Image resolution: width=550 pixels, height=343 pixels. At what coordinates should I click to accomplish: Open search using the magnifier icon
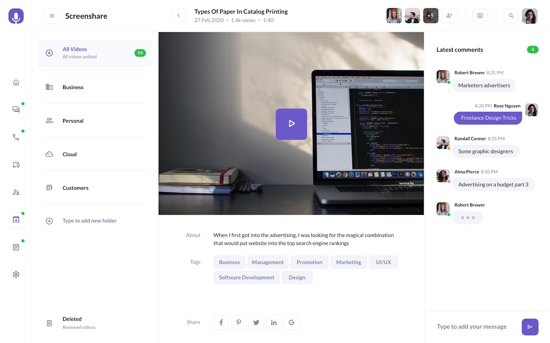click(511, 16)
